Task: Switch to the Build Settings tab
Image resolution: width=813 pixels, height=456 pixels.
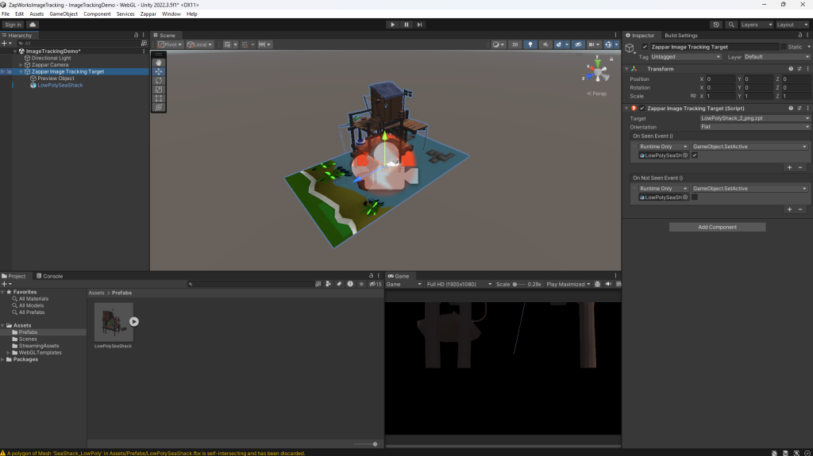Action: pyautogui.click(x=680, y=36)
